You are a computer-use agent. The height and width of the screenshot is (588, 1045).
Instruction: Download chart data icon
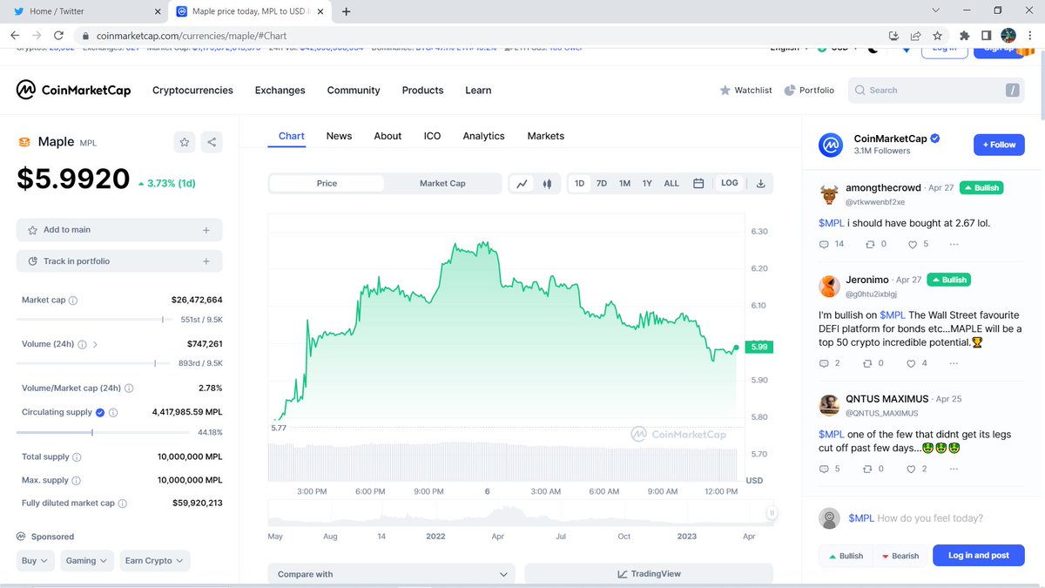pyautogui.click(x=760, y=184)
